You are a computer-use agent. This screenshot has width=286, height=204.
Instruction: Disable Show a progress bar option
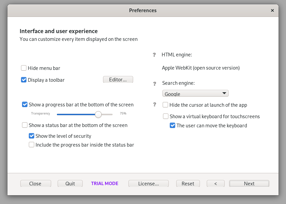point(25,105)
